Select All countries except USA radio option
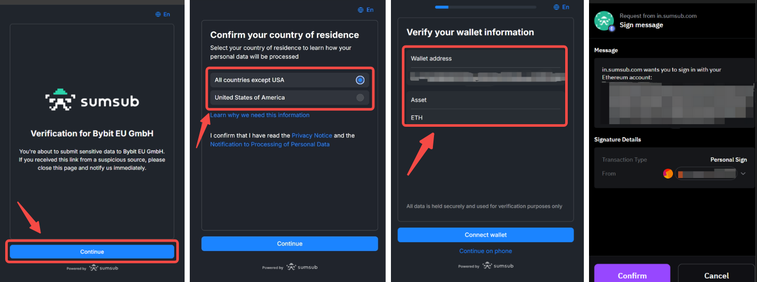The width and height of the screenshot is (757, 282). pos(360,80)
